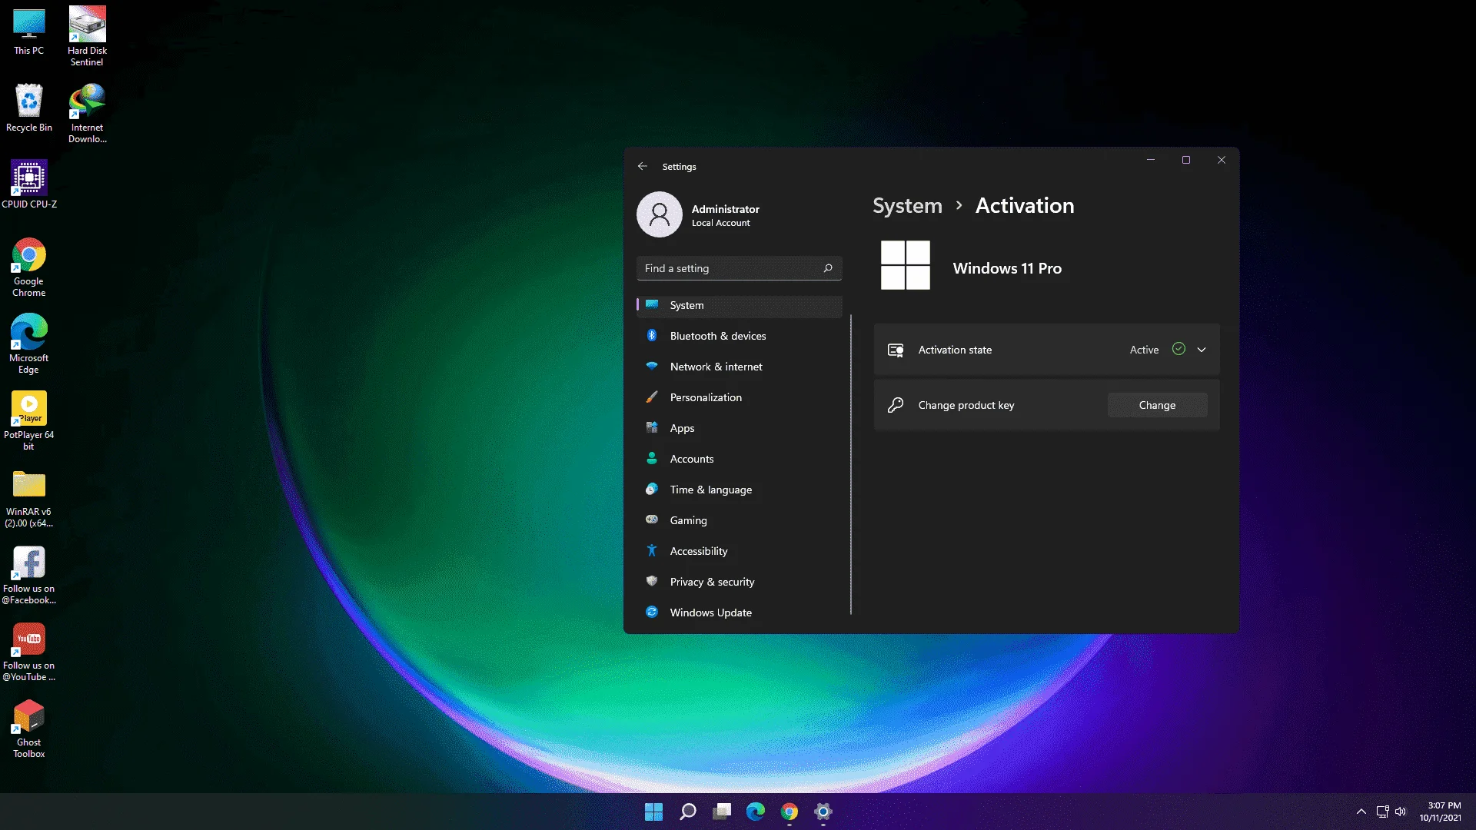Click the Active status text
The width and height of the screenshot is (1476, 830).
click(x=1144, y=350)
